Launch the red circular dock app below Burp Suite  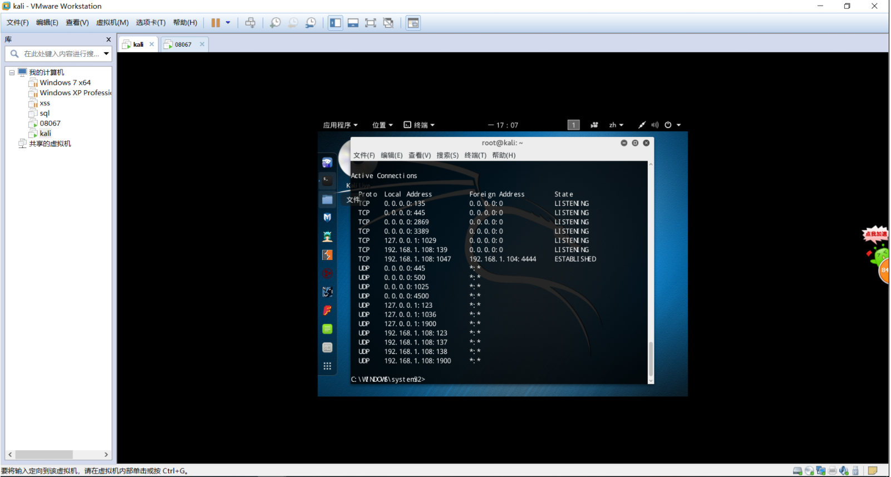[327, 273]
